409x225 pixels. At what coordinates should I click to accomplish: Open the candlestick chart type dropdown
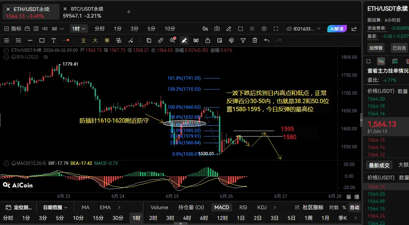coord(57,29)
